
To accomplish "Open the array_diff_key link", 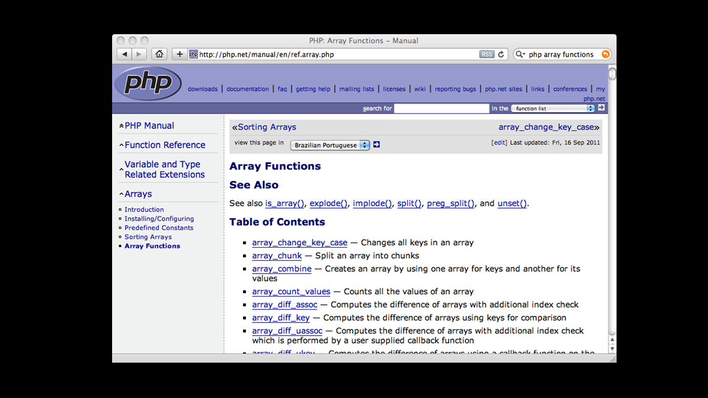I will [x=281, y=318].
